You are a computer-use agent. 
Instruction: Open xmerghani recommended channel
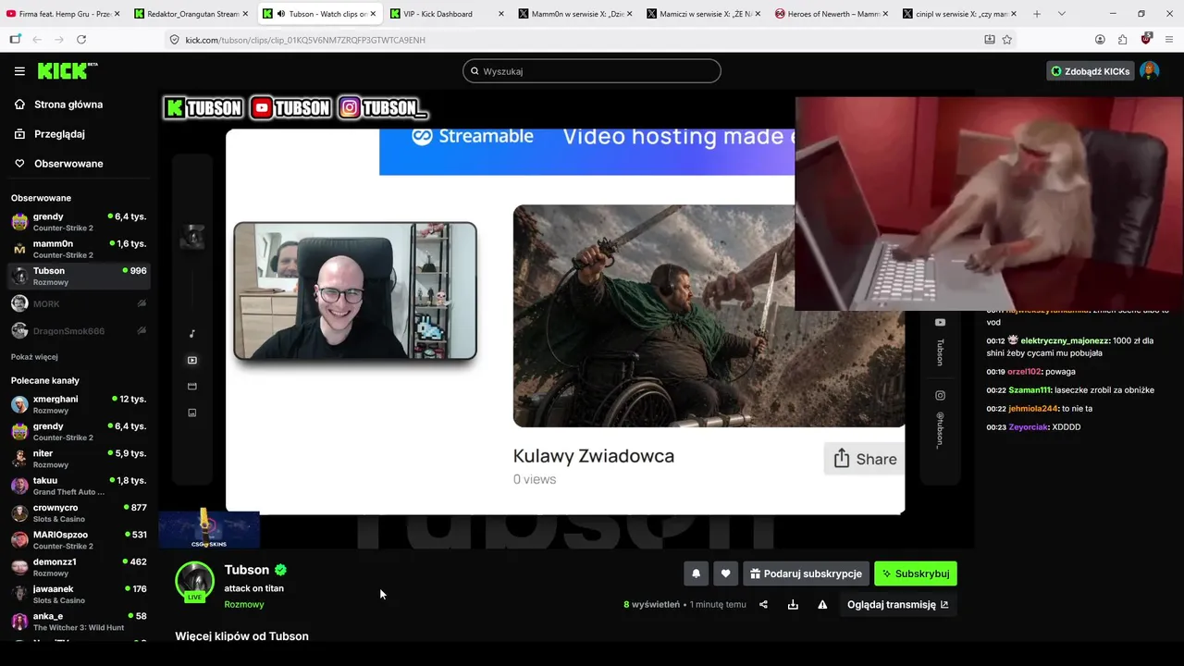pyautogui.click(x=79, y=404)
